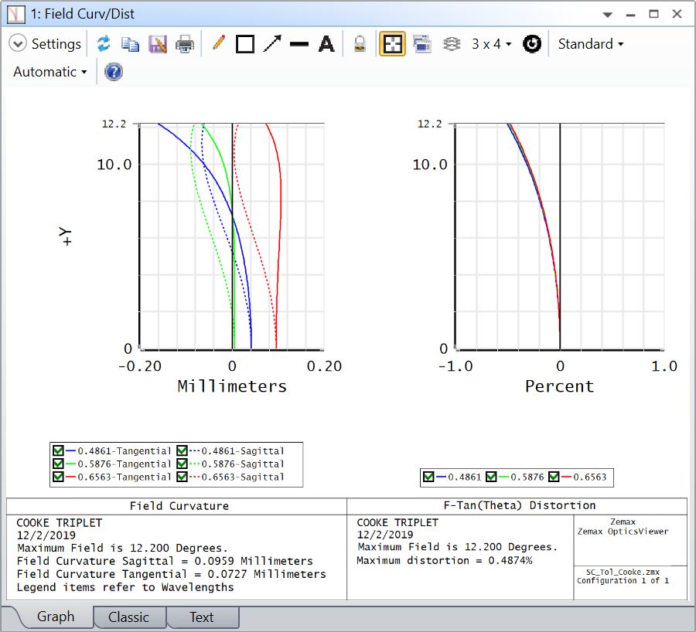Disable the 0.6563 distortion legend checkbox
The width and height of the screenshot is (696, 632).
554,477
